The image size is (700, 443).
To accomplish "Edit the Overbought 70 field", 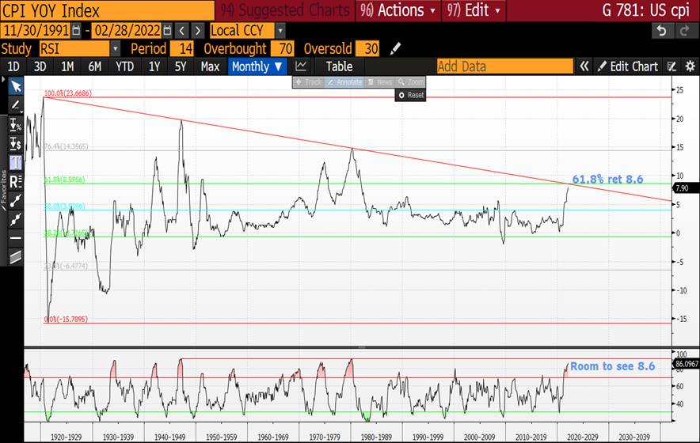I will pos(283,48).
